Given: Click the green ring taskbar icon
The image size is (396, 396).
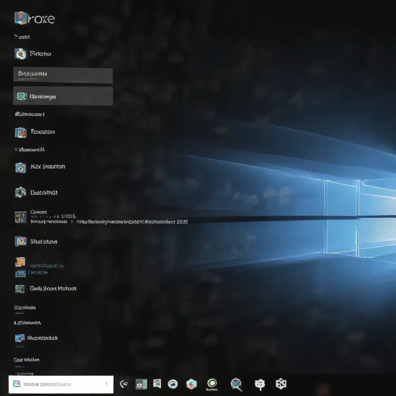Looking at the screenshot, I should pyautogui.click(x=212, y=383).
